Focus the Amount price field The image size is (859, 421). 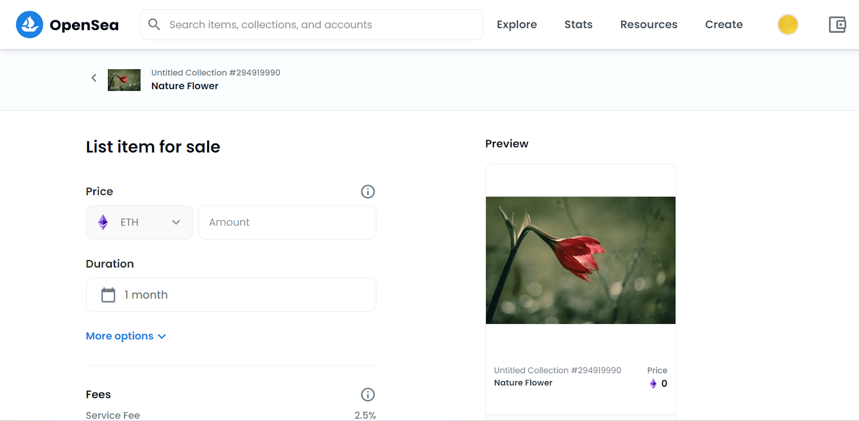pyautogui.click(x=287, y=222)
